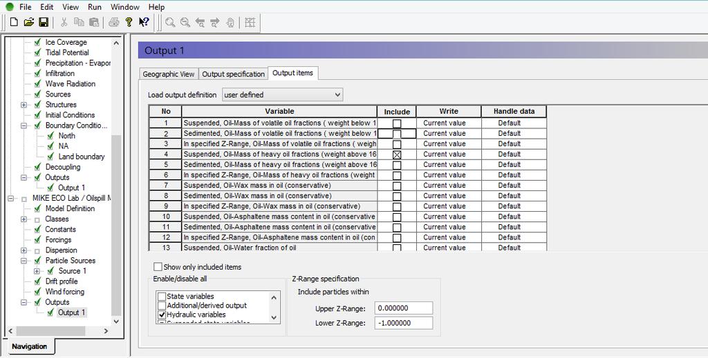This screenshot has height=358, width=708.
Task: Collapse the Particle Sources tree node
Action: 24,260
